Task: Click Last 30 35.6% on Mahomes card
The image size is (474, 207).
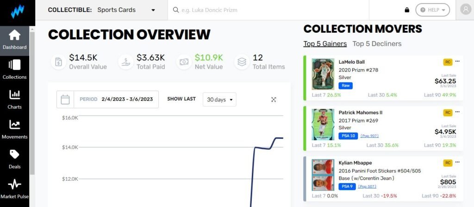Action: [x=382, y=145]
